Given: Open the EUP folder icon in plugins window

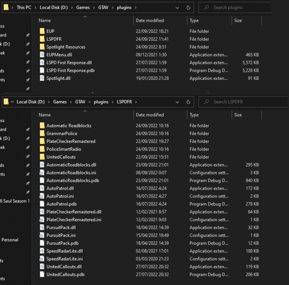Looking at the screenshot, I should pyautogui.click(x=42, y=31).
